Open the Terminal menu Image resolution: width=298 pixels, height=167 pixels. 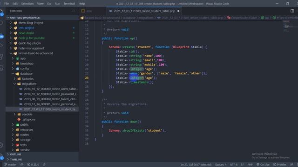(x=69, y=4)
